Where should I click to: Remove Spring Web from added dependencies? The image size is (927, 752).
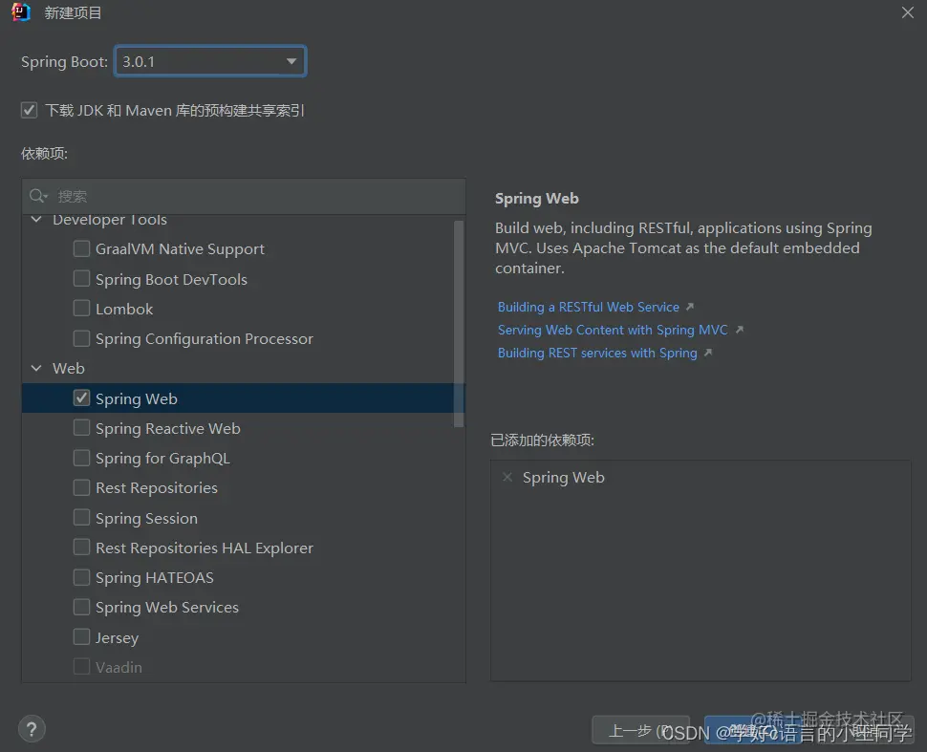click(507, 477)
